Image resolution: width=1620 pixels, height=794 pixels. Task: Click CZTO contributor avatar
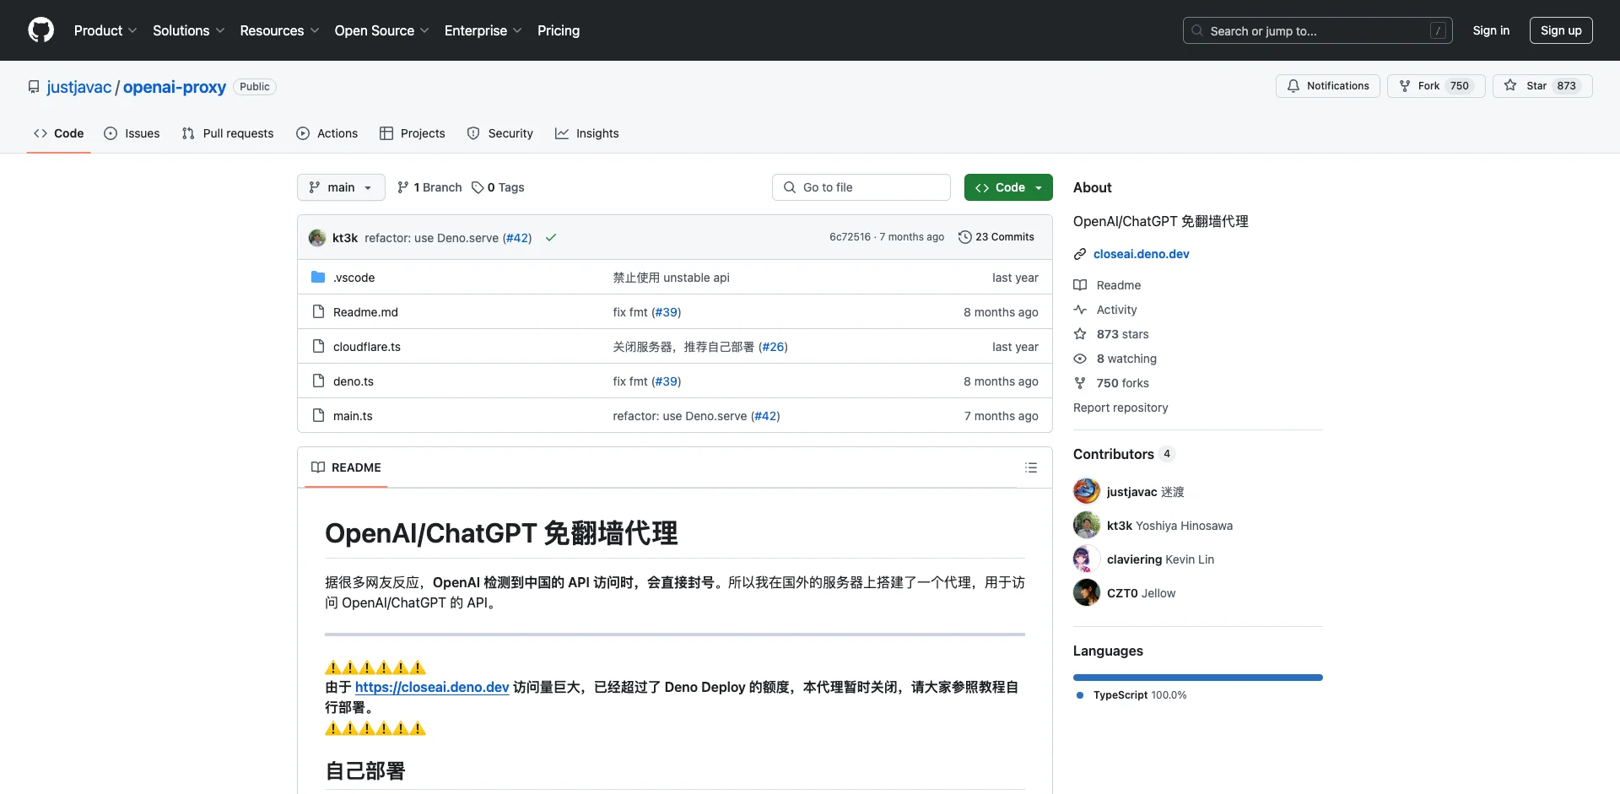1087,592
